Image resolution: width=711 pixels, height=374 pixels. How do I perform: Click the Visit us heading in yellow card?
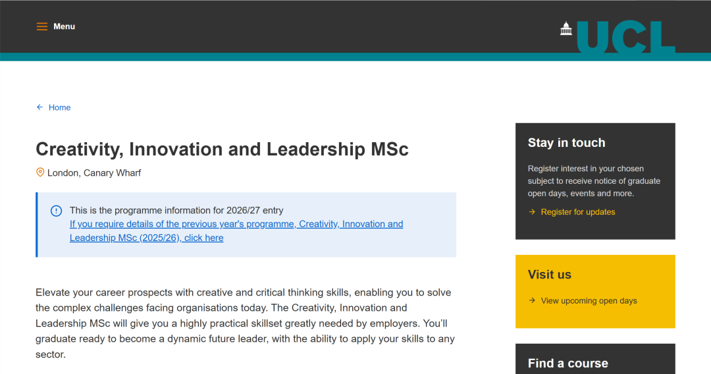(550, 275)
